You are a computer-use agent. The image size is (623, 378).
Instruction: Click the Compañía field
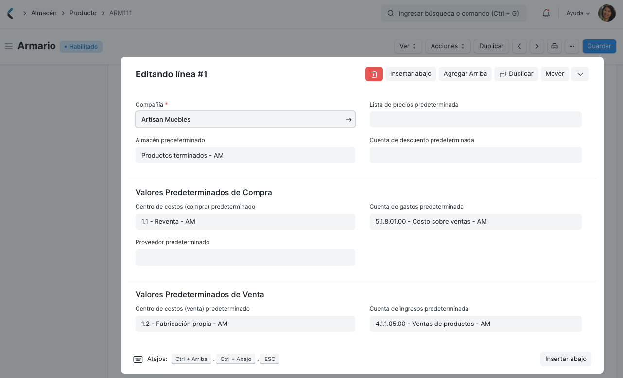coord(245,120)
